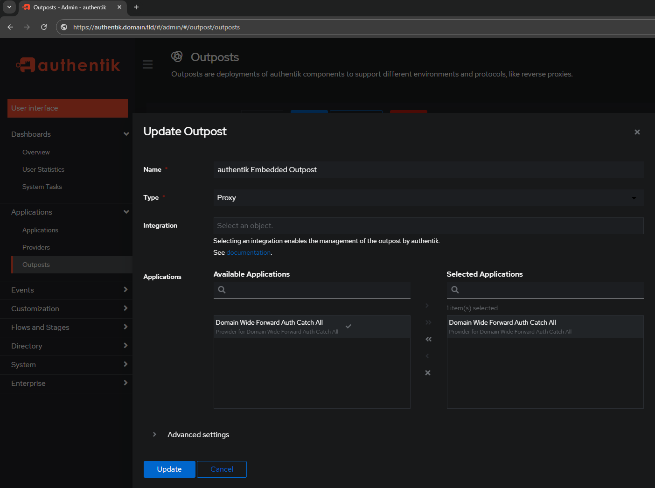Click User interface button in sidebar
The width and height of the screenshot is (655, 488).
point(68,108)
